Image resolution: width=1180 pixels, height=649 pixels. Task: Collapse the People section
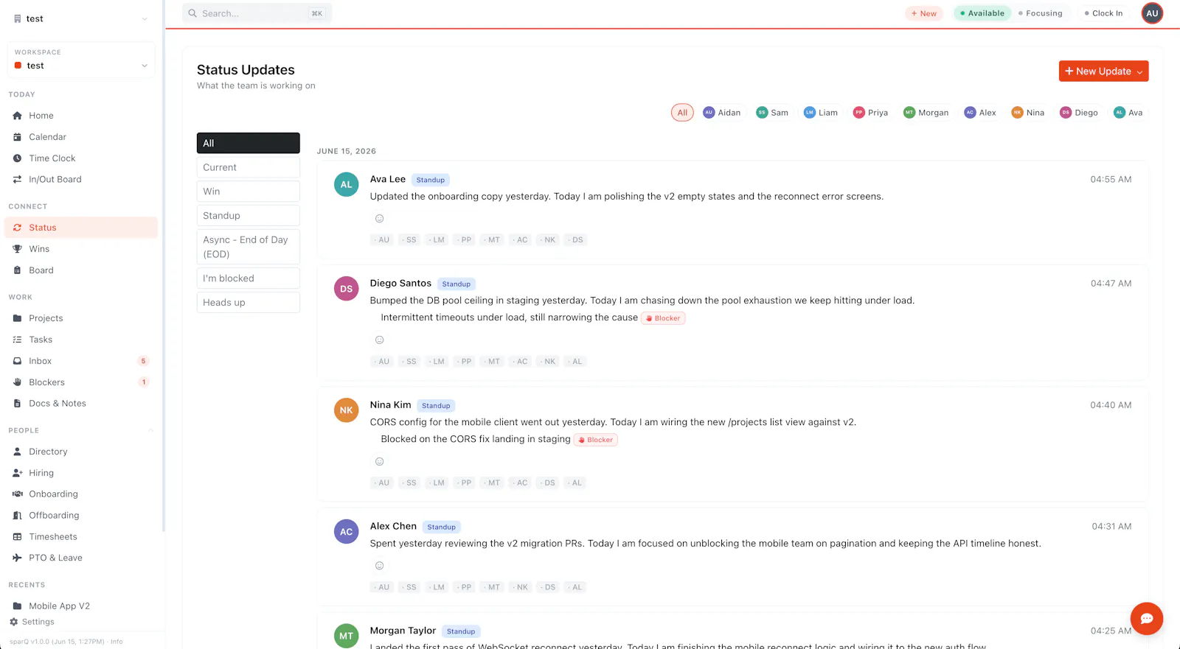150,430
